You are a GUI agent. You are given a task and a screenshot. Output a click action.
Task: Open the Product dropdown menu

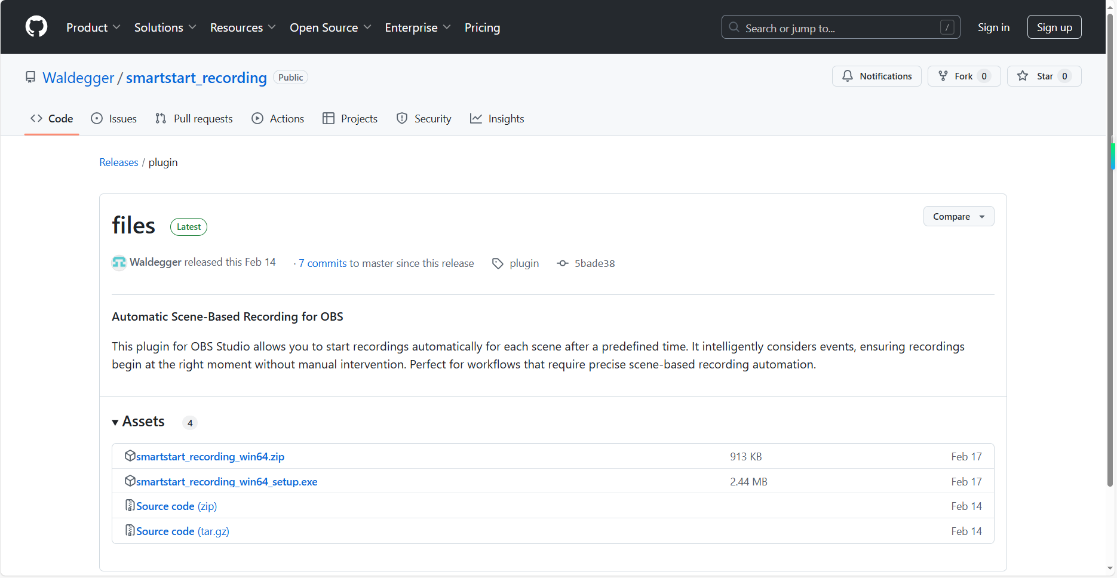click(x=93, y=27)
